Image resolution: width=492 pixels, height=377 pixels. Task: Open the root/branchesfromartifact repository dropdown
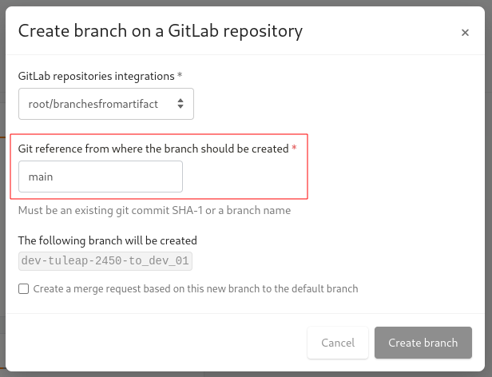click(x=106, y=104)
